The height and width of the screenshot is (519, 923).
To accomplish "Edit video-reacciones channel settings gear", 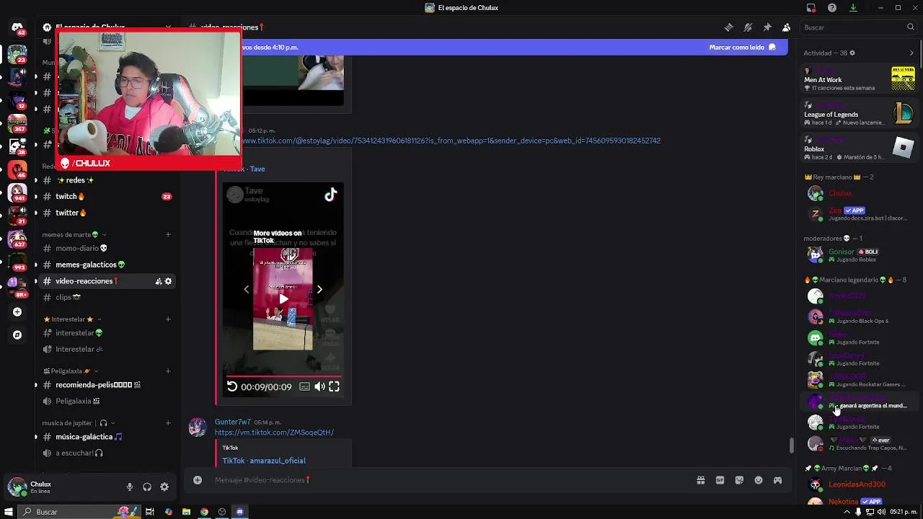I will (x=169, y=281).
